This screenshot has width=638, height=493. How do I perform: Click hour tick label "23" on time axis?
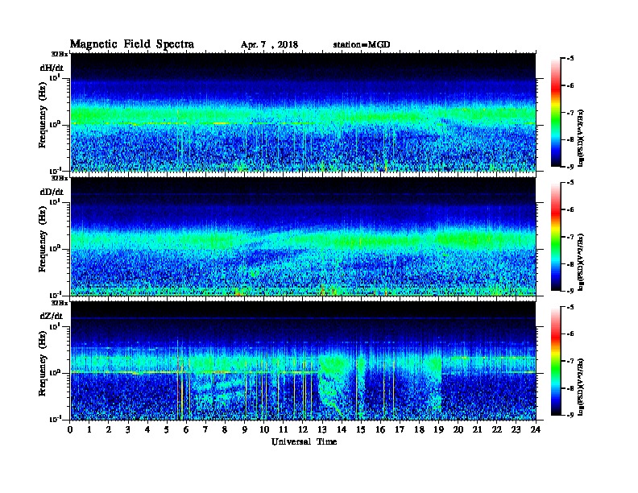(516, 429)
